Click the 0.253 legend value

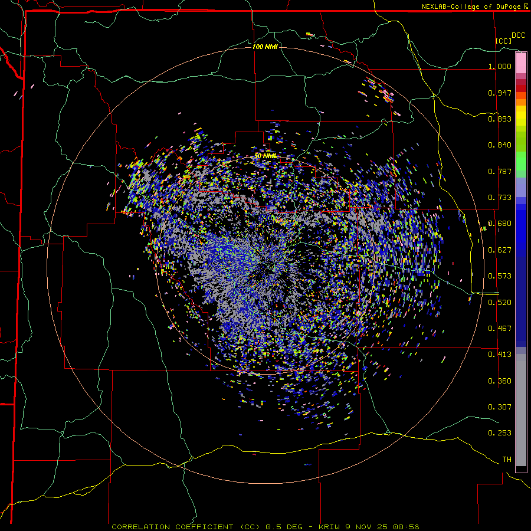tap(500, 433)
